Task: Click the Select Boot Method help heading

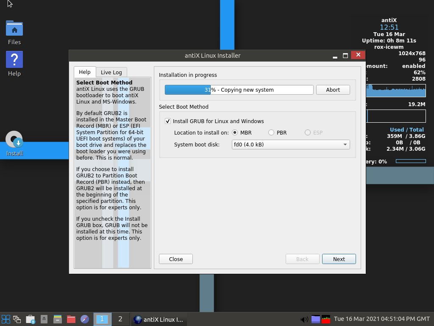Action: (104, 82)
